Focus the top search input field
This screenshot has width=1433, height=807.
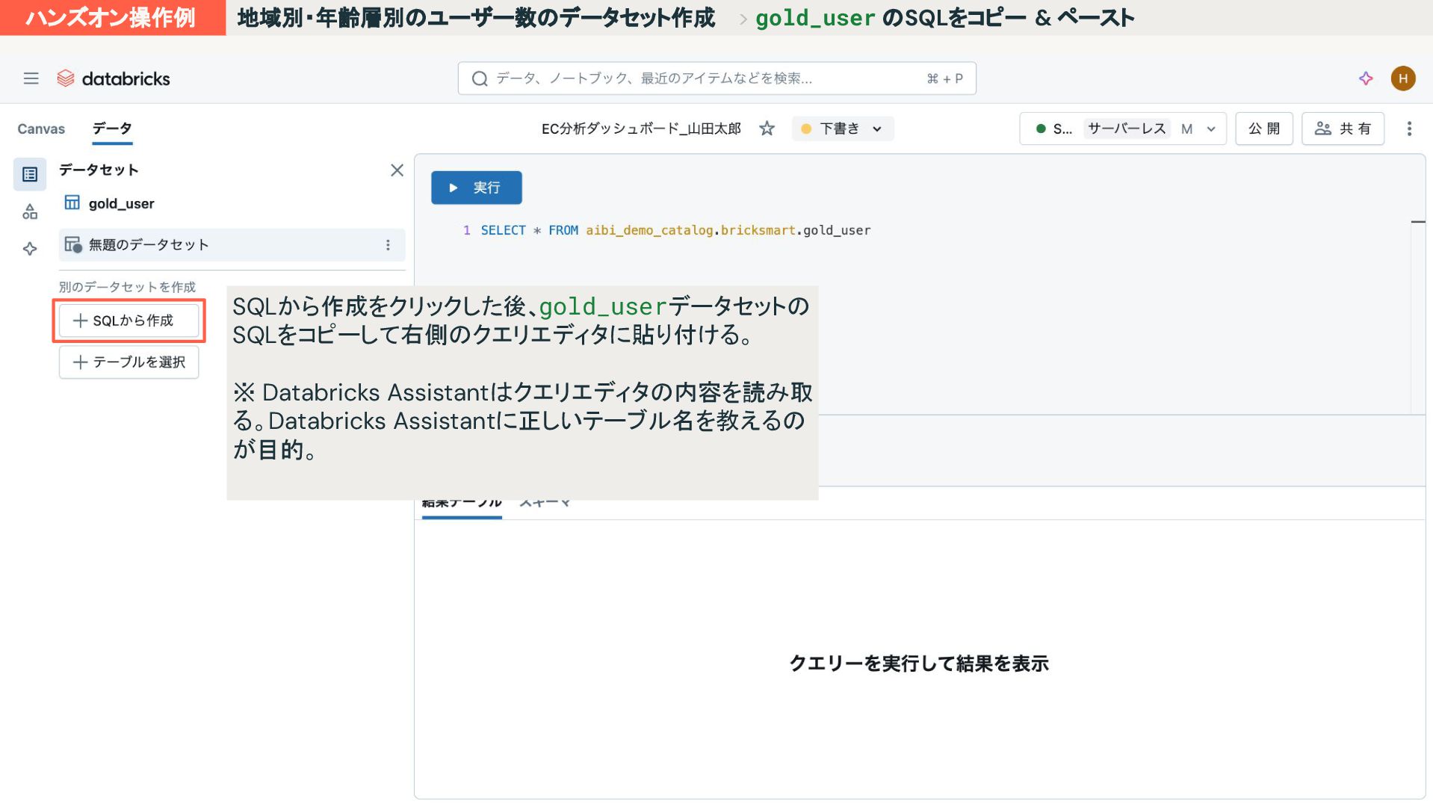tap(716, 78)
